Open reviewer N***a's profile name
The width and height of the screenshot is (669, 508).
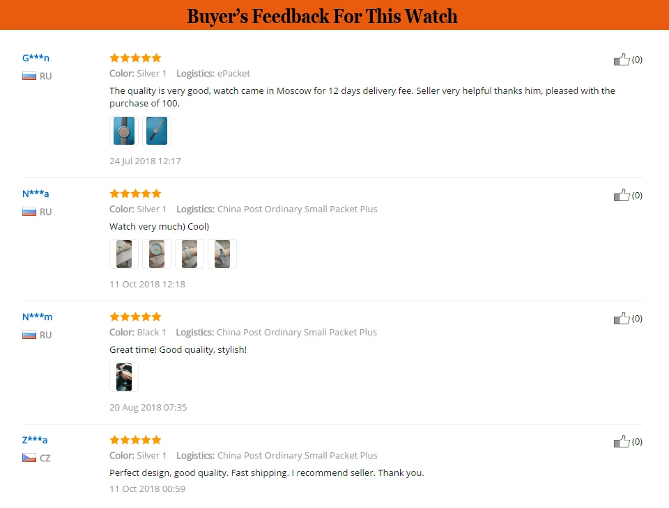pos(36,194)
